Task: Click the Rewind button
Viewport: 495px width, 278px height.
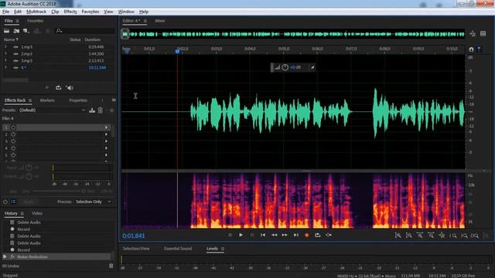Action: 274,235
